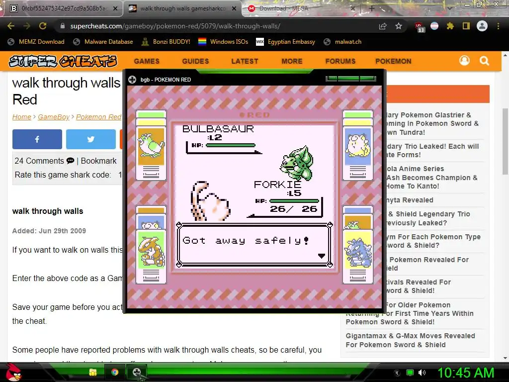Open the POKEMON menu
Screen dimensions: 509x382
pos(394,61)
